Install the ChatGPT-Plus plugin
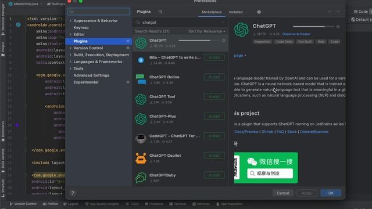This screenshot has width=372, height=209. point(214,116)
